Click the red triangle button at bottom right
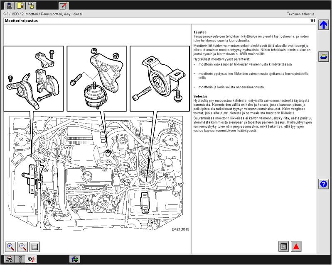 point(296,246)
